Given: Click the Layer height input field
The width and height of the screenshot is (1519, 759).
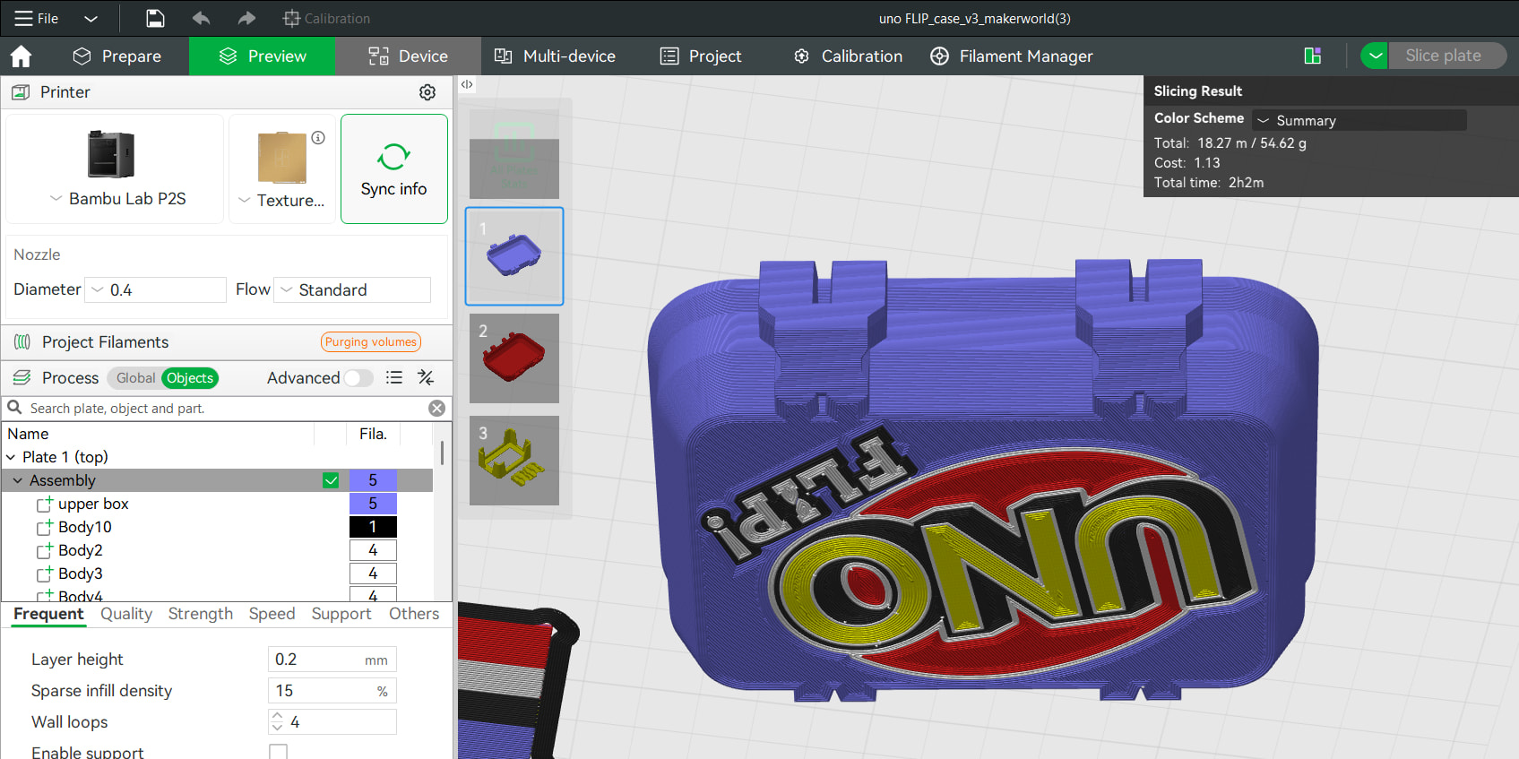Looking at the screenshot, I should pyautogui.click(x=332, y=660).
